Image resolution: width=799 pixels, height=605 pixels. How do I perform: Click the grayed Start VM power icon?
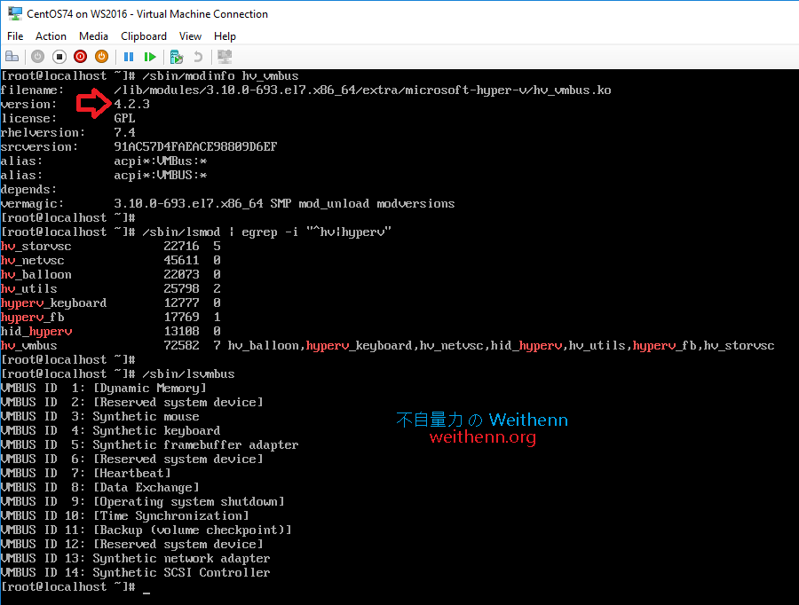coord(37,56)
